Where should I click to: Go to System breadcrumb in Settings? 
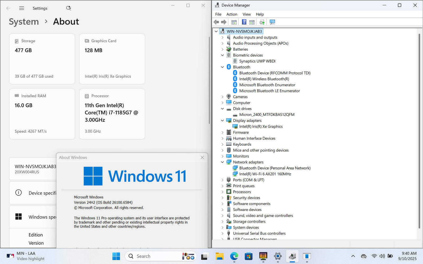24,22
